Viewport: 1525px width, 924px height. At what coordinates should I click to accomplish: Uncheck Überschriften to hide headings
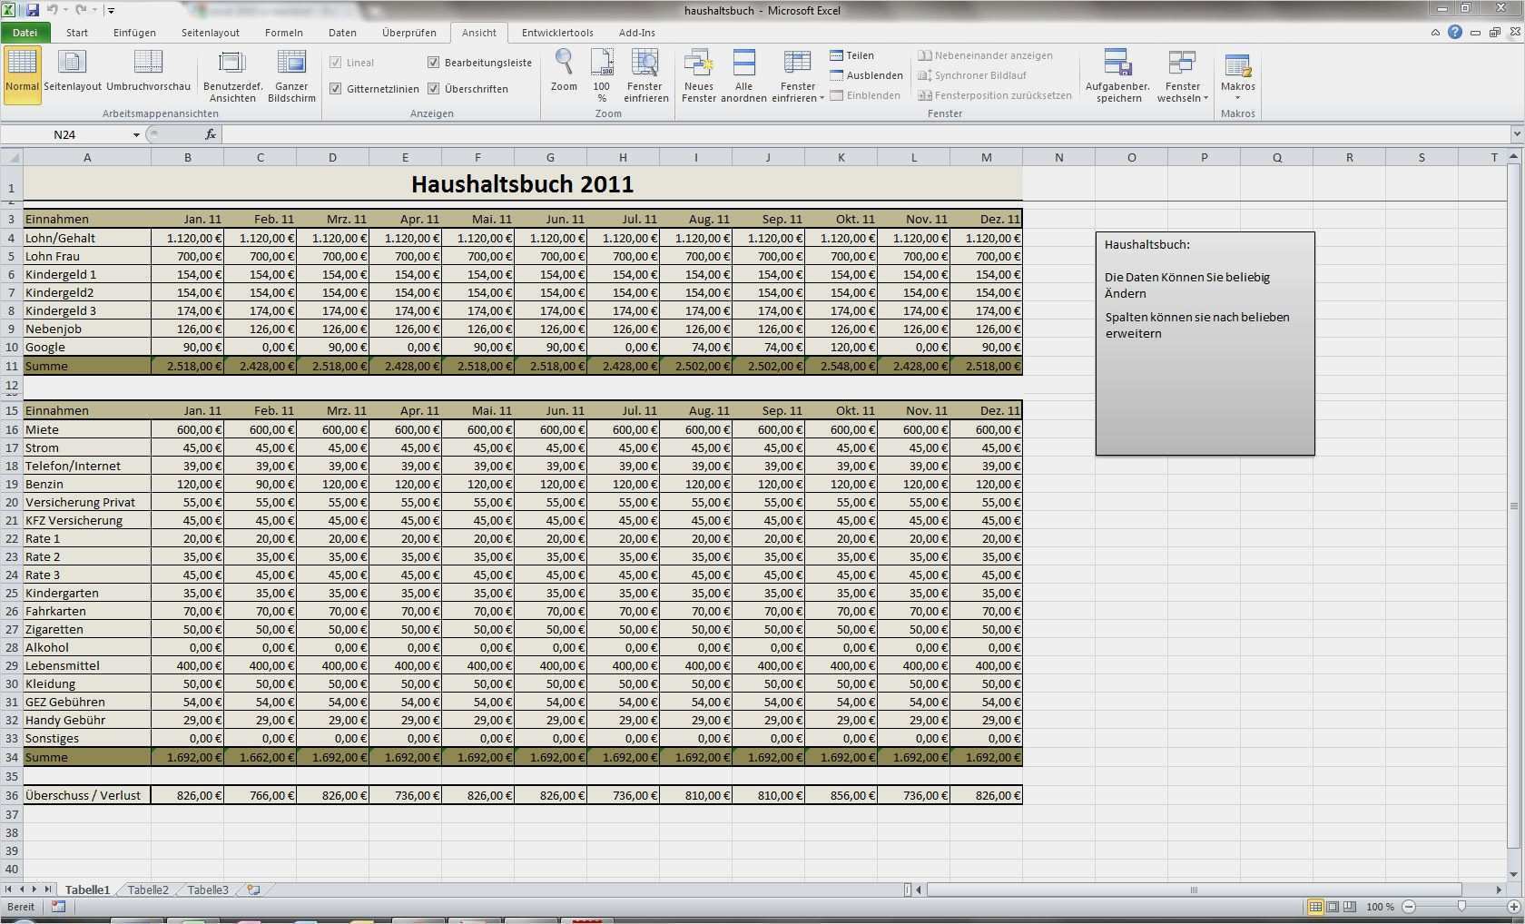click(435, 88)
